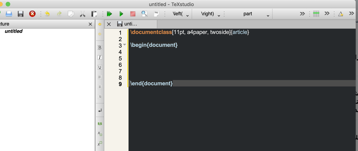Collapse the fold arrow at line 3
The width and height of the screenshot is (358, 151).
point(125,45)
